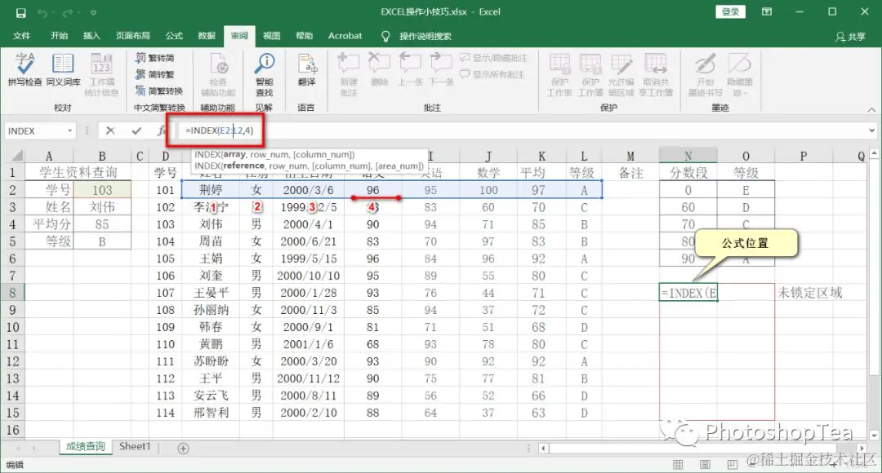Select row header 12

[12, 361]
